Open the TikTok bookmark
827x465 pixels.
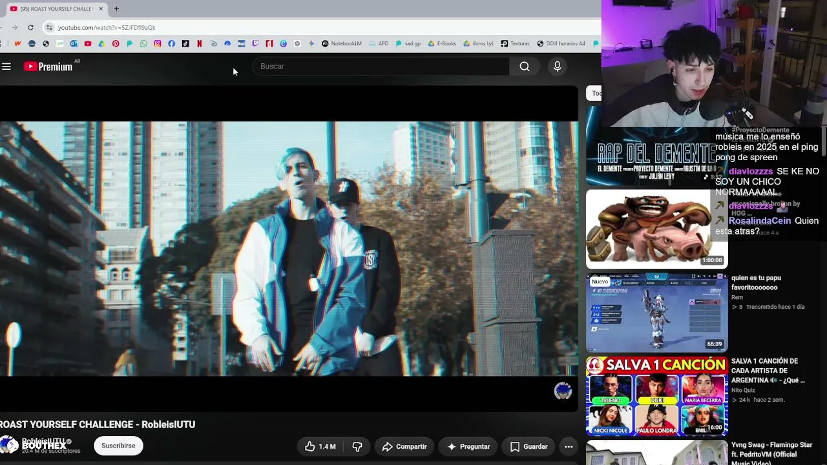(185, 44)
